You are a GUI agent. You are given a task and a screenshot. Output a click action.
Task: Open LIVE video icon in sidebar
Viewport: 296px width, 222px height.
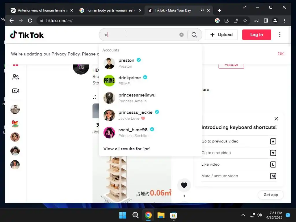coord(16,91)
